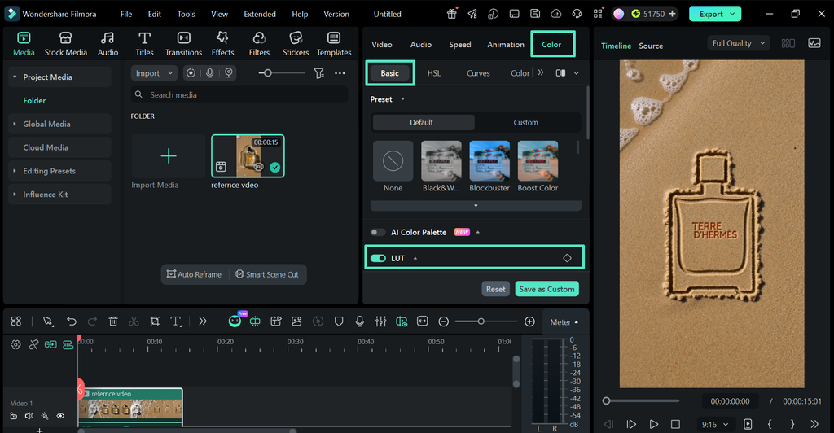Click the media filter funnel icon
This screenshot has height=433, width=834.
tap(318, 73)
